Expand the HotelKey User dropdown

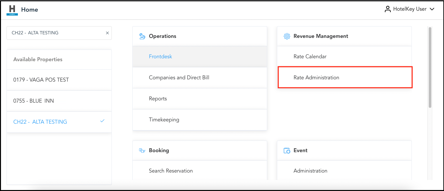(x=432, y=9)
